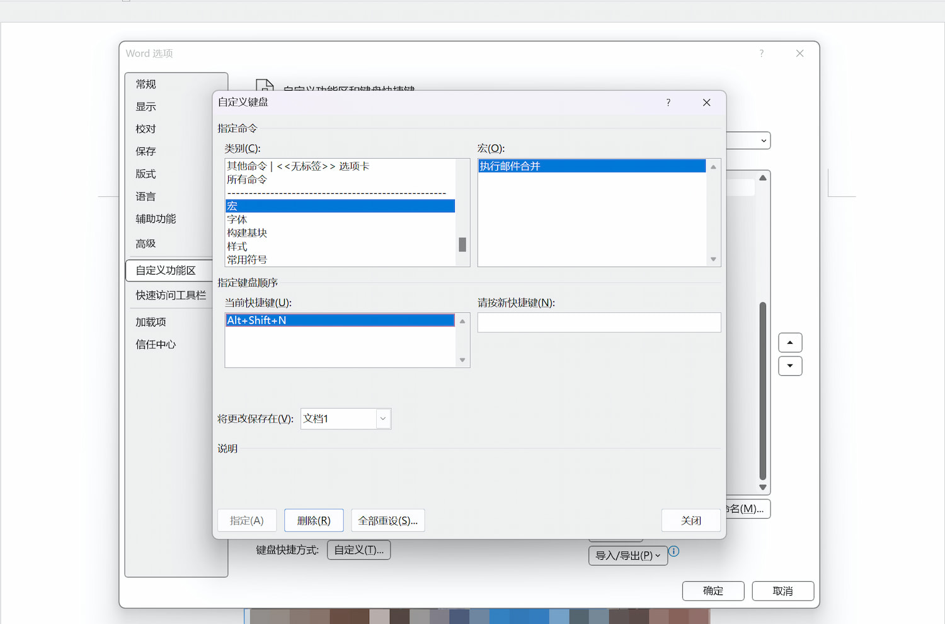Click the disabled 指定(A) button
Image resolution: width=945 pixels, height=624 pixels.
click(247, 521)
